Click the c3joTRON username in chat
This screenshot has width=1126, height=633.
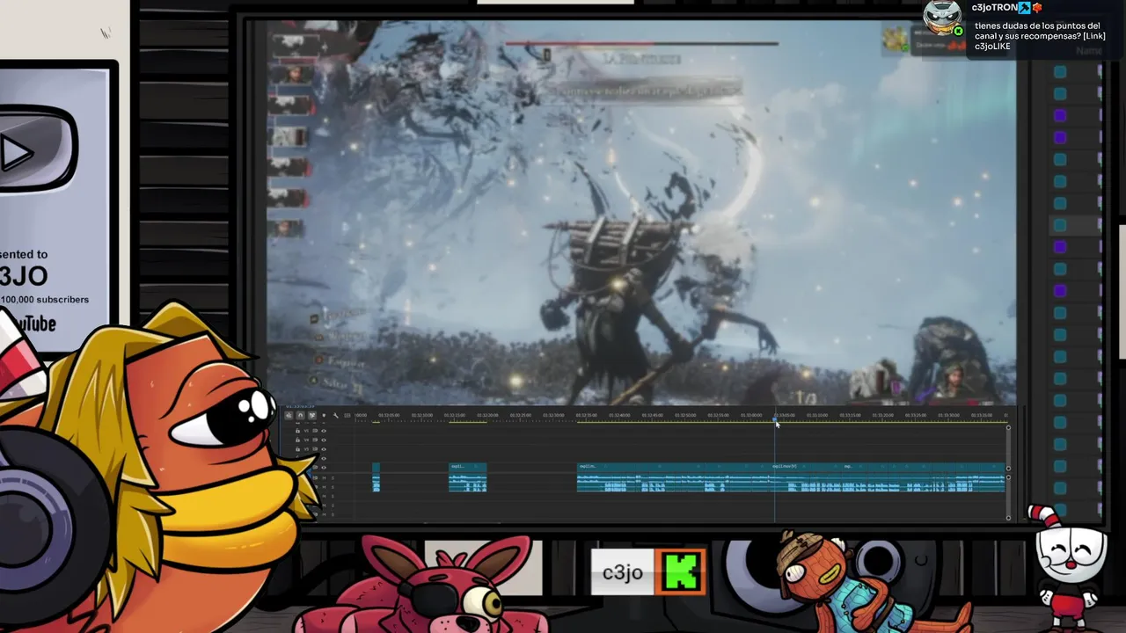[994, 7]
